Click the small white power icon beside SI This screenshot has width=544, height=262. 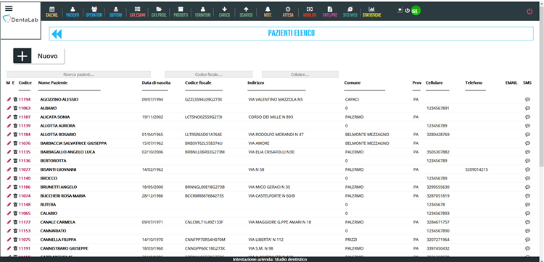(x=408, y=11)
